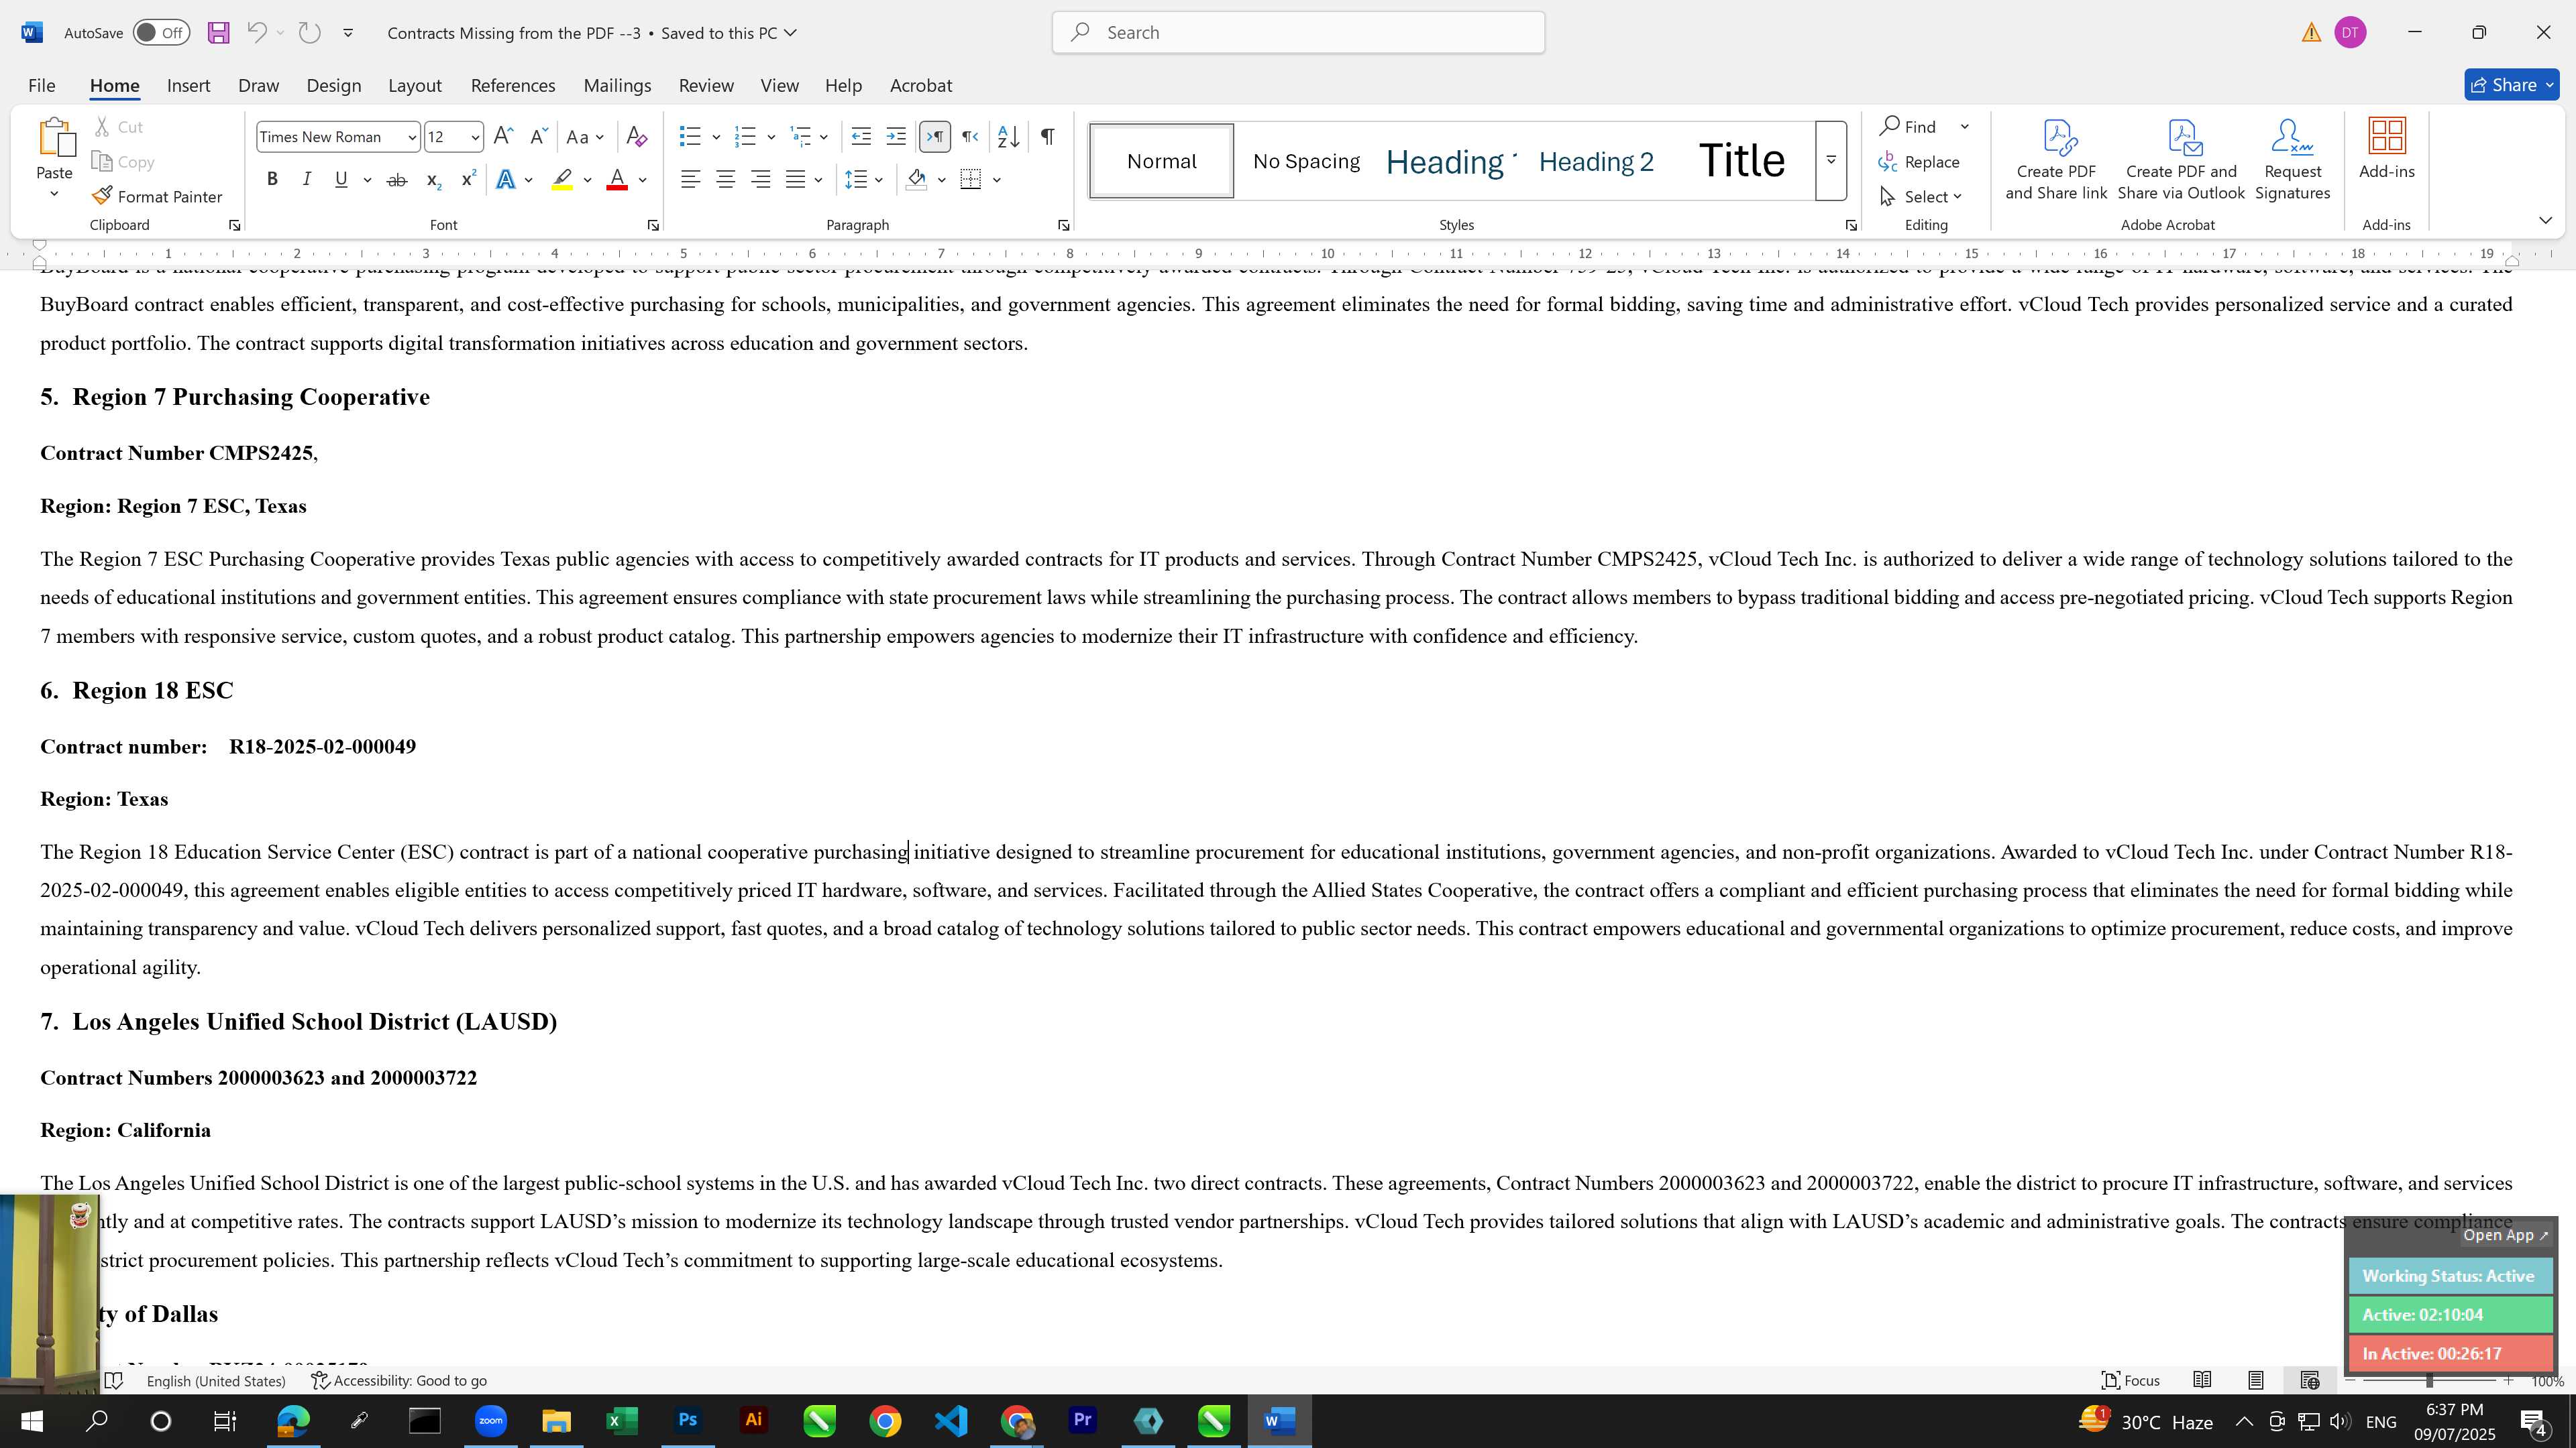Click Request Signatures icon
Screen dimensions: 2576x1448
tap(2292, 160)
